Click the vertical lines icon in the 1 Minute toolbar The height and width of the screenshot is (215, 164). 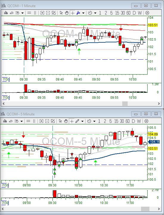point(35,13)
